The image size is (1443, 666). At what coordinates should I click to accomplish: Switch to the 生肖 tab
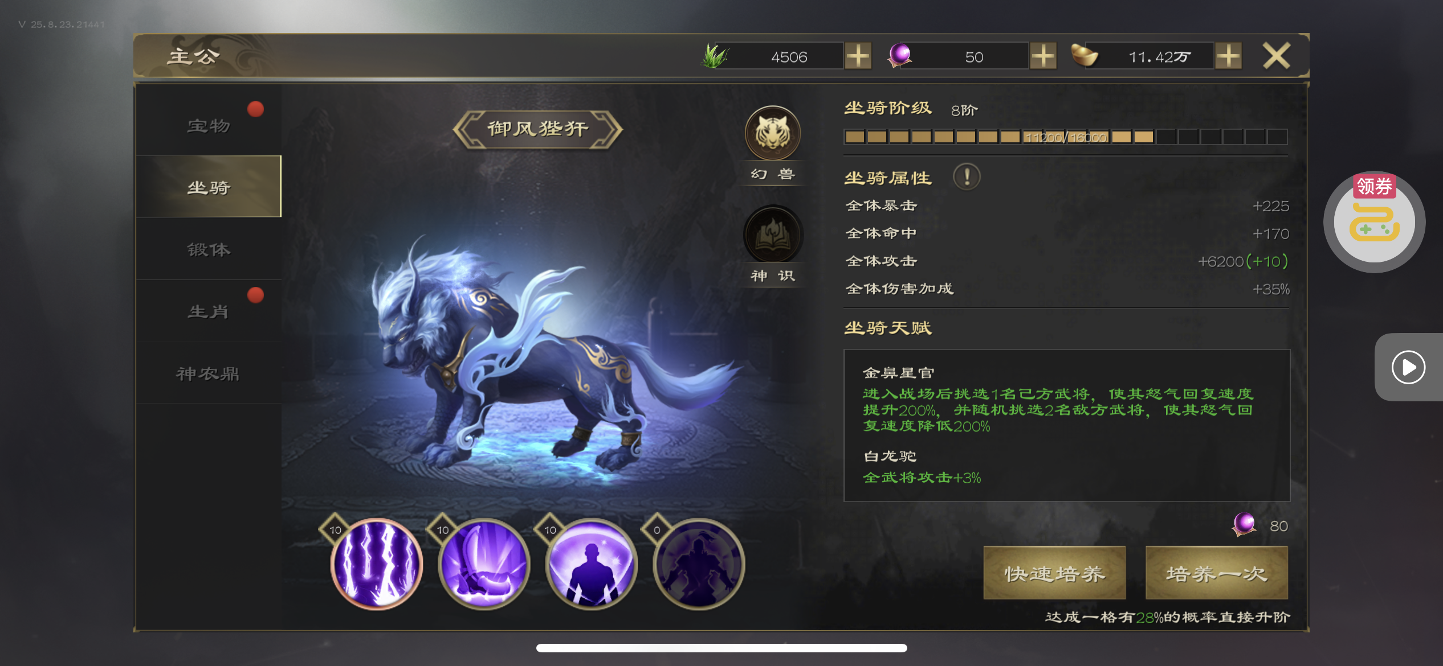click(x=209, y=311)
